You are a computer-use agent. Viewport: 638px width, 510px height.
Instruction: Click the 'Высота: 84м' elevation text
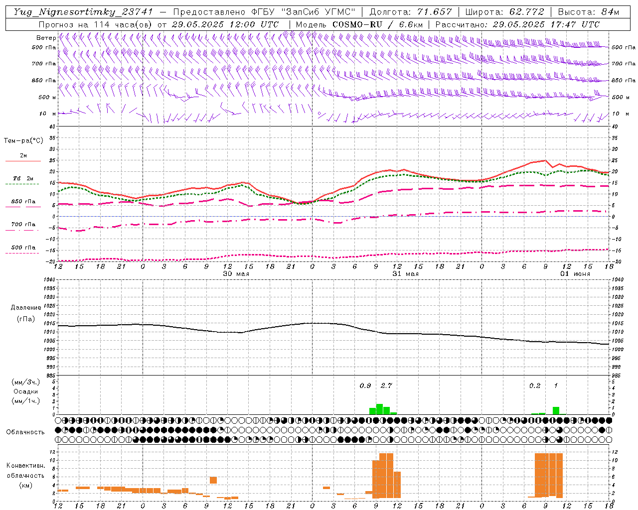pyautogui.click(x=589, y=12)
